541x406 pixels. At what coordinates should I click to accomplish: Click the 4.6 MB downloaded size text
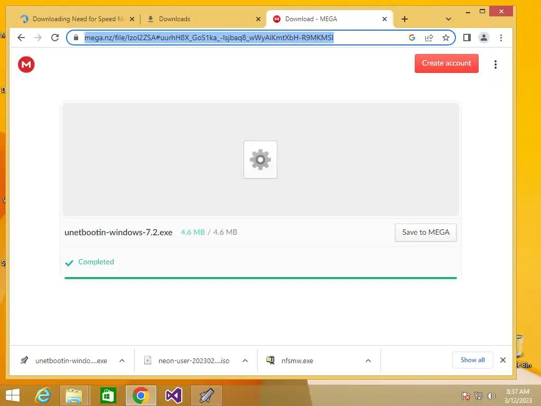pos(192,233)
